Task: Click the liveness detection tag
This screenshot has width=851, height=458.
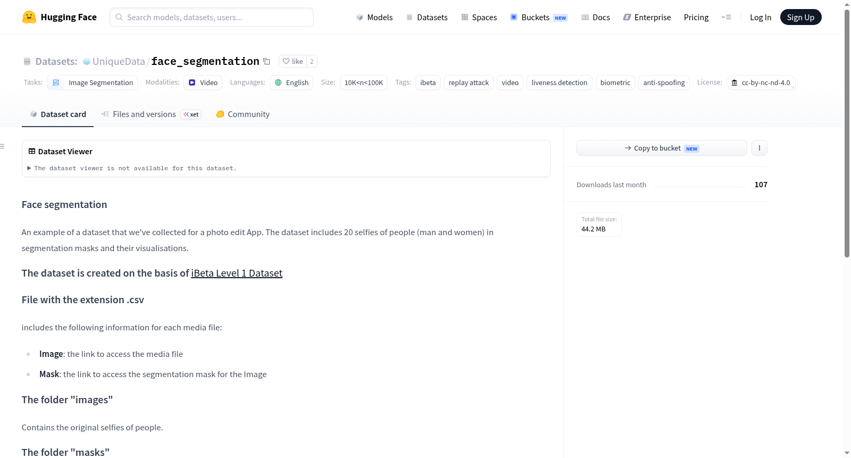Action: 560,82
